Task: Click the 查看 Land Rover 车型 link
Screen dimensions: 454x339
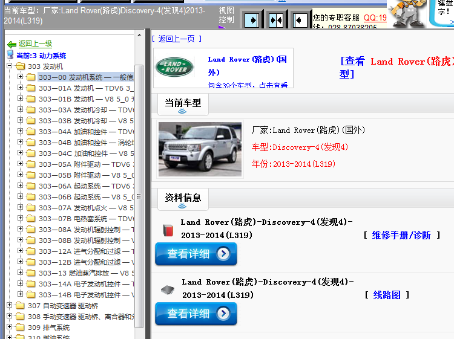Action: point(396,67)
